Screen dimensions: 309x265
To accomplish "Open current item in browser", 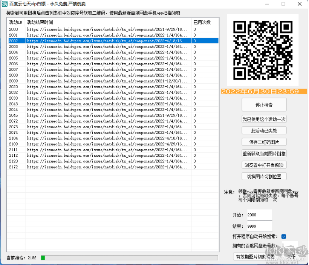I will (263, 165).
